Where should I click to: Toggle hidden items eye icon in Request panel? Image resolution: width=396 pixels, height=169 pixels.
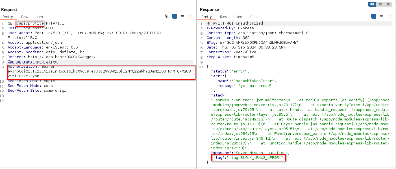coord(167,16)
